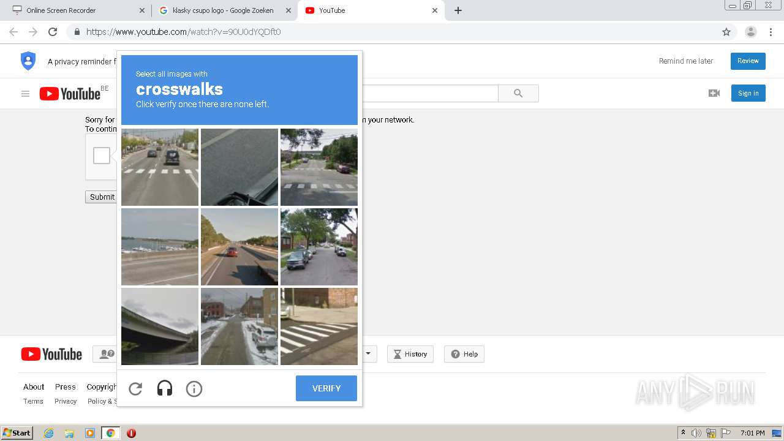Viewport: 784px width, 441px height.
Task: Open YouTube hamburger guide menu
Action: point(25,94)
